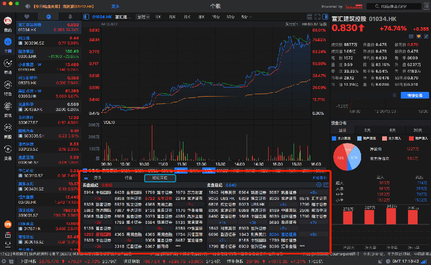This screenshot has width=431, height=265.
Task: Click the 散户流出 light blue legend swatch
Action: click(359, 138)
